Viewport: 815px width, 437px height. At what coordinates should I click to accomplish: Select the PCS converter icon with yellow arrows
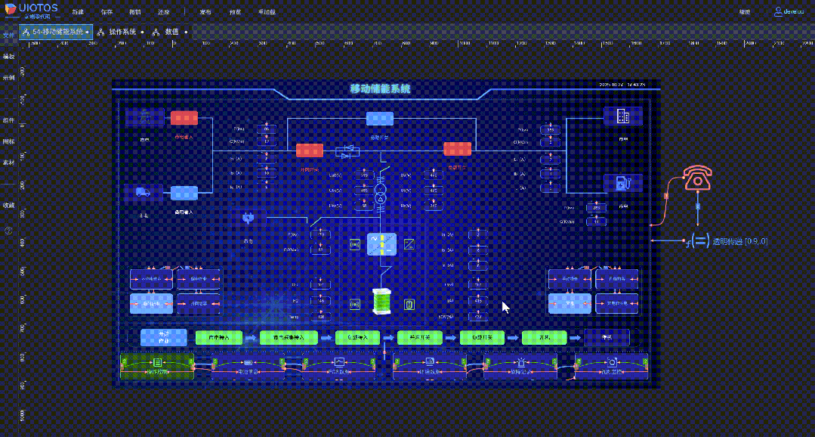click(x=382, y=244)
